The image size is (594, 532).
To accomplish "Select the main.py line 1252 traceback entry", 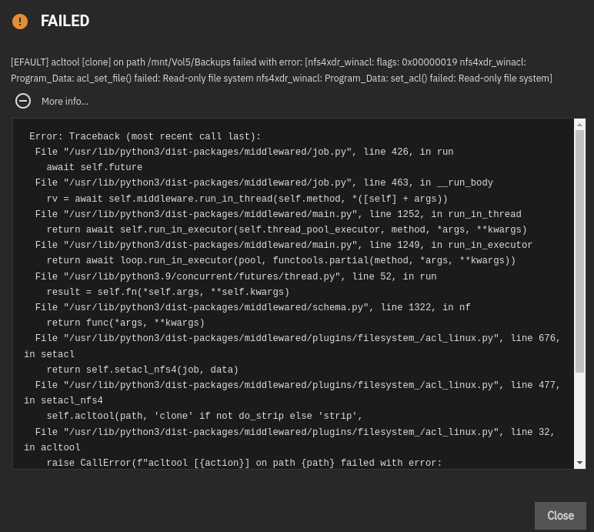I will (x=278, y=214).
